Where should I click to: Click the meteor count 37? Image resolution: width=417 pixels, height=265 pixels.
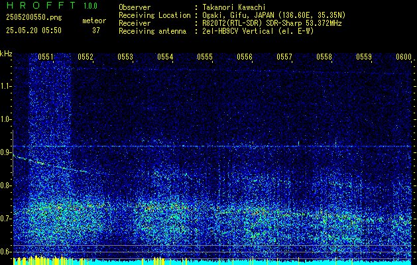tap(96, 30)
